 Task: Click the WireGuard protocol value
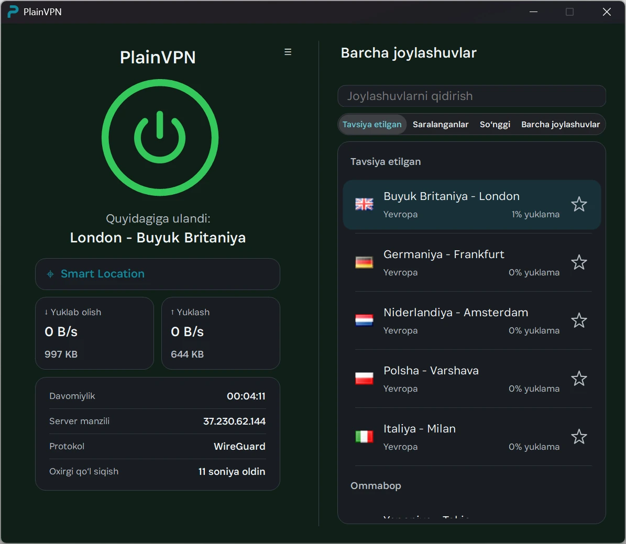point(239,446)
